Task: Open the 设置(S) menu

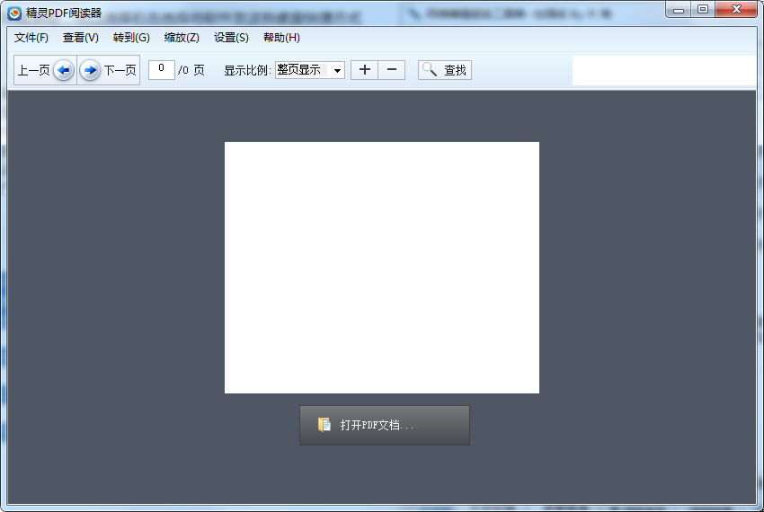Action: [231, 38]
